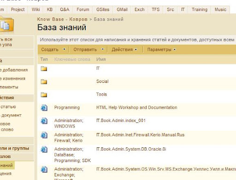Click the Kerio.Manual.Rus document icon
The width and height of the screenshot is (236, 180).
(x=44, y=135)
